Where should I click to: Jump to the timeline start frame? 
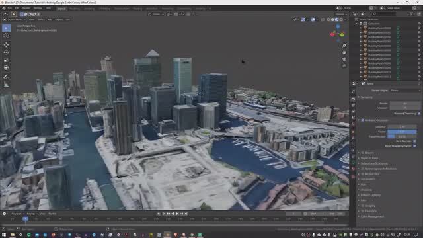click(x=163, y=214)
